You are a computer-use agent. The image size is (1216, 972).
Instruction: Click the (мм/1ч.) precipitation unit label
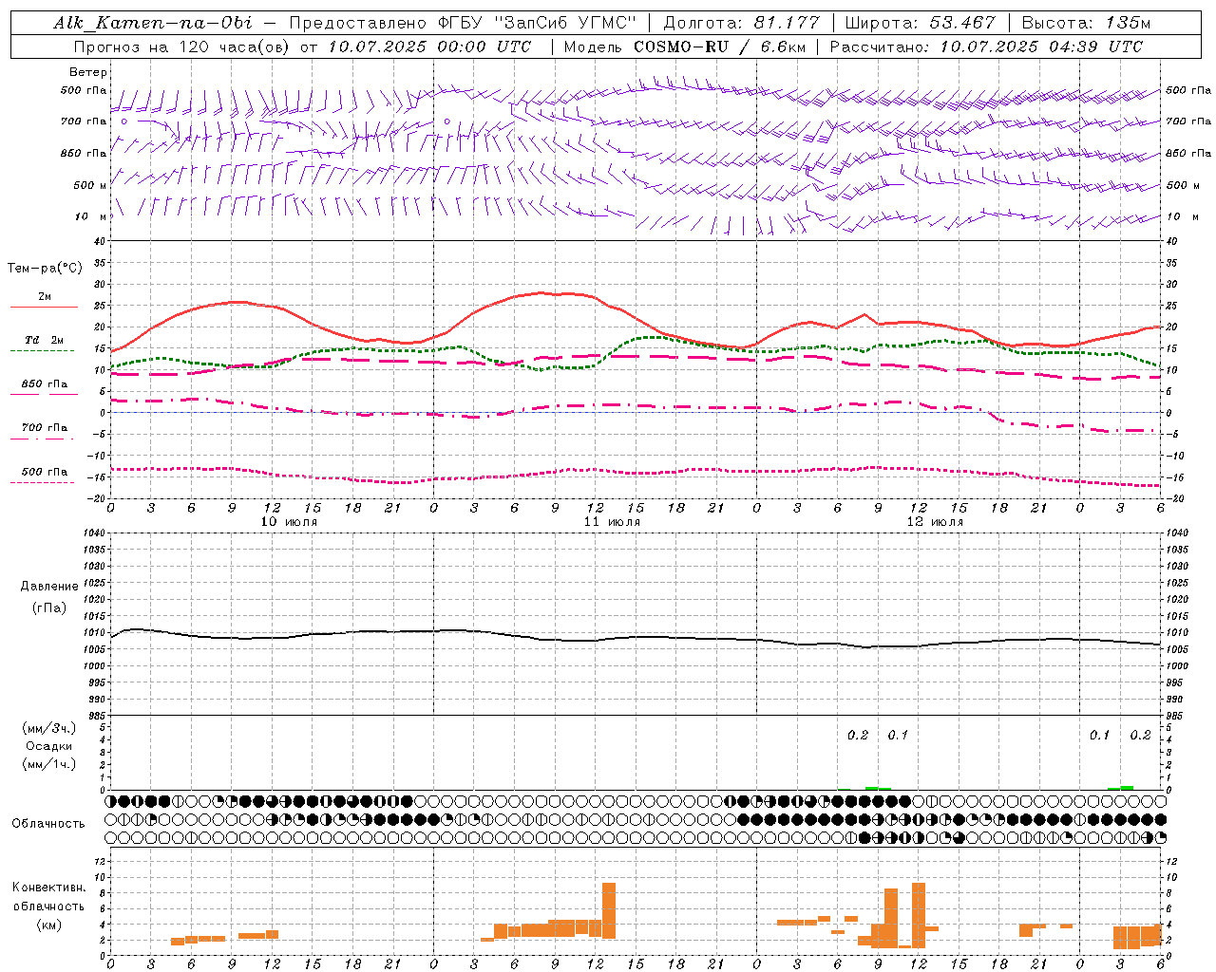pos(48,764)
